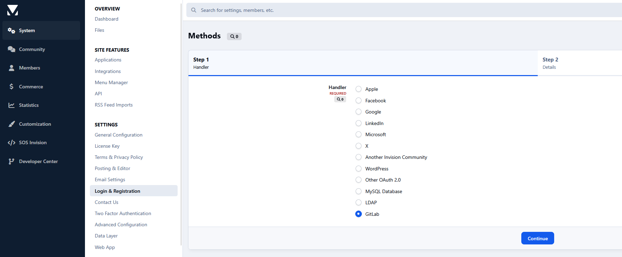This screenshot has width=622, height=257.
Task: Click the Commerce dollar icon
Action: [x=12, y=87]
